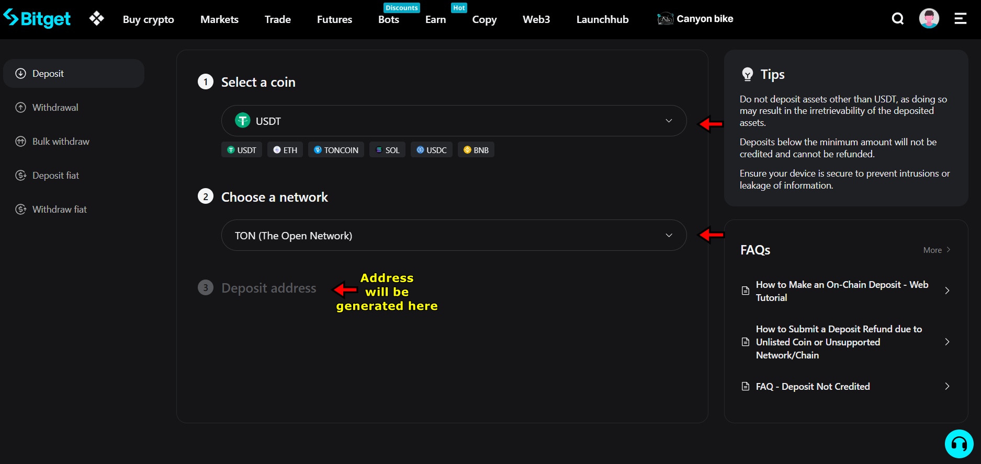Click the Canyon bike promo icon
981x464 pixels.
pyautogui.click(x=665, y=19)
